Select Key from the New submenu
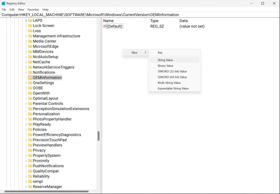The width and height of the screenshot is (280, 194). pyautogui.click(x=175, y=52)
